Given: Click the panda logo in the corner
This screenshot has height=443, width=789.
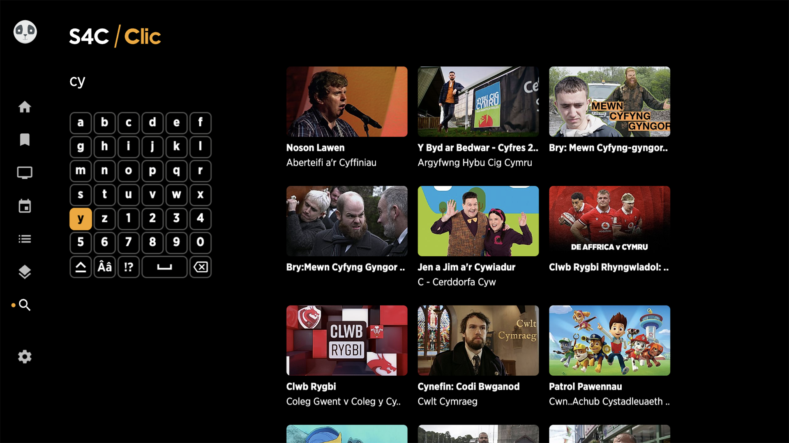Looking at the screenshot, I should tap(25, 32).
